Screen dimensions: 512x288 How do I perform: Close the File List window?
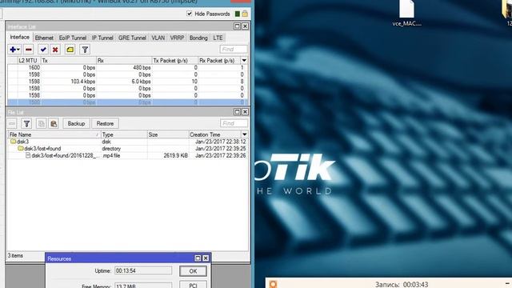pyautogui.click(x=245, y=112)
